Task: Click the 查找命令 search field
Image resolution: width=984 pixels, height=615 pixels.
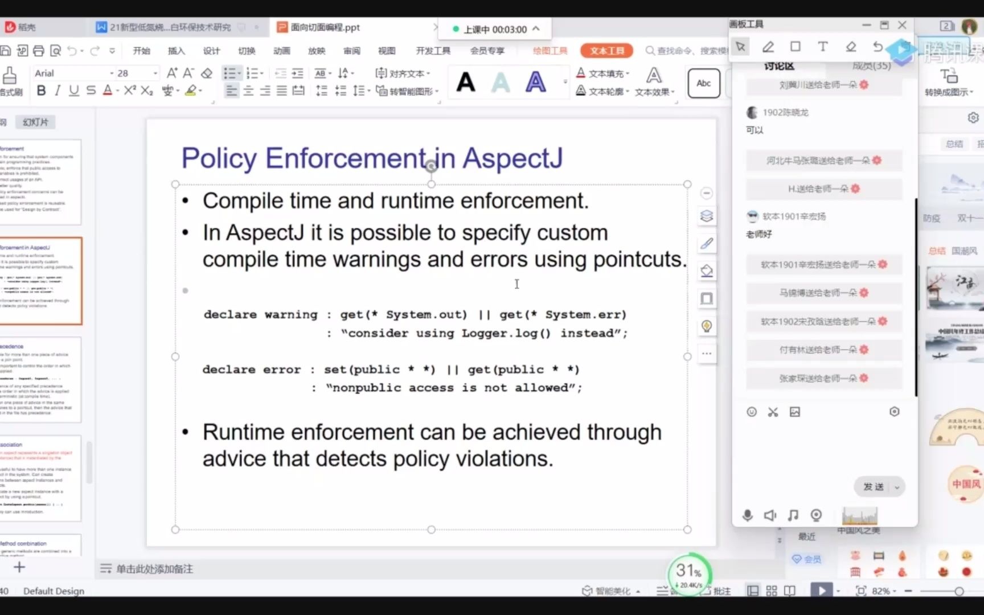Action: (687, 51)
